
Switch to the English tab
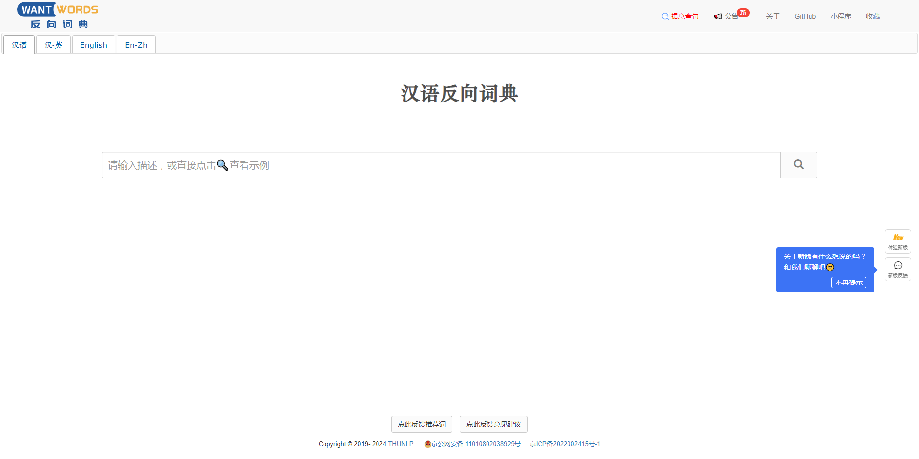(x=93, y=45)
